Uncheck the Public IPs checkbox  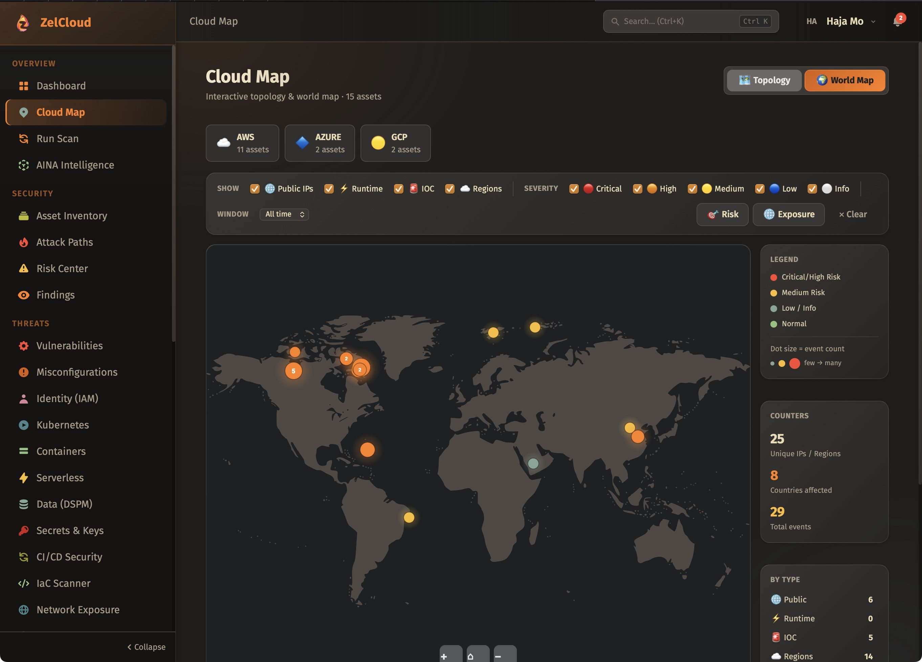tap(255, 189)
